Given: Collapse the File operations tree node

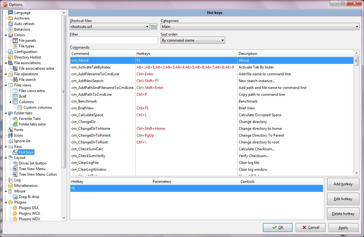Looking at the screenshot, I should (x=6, y=74).
